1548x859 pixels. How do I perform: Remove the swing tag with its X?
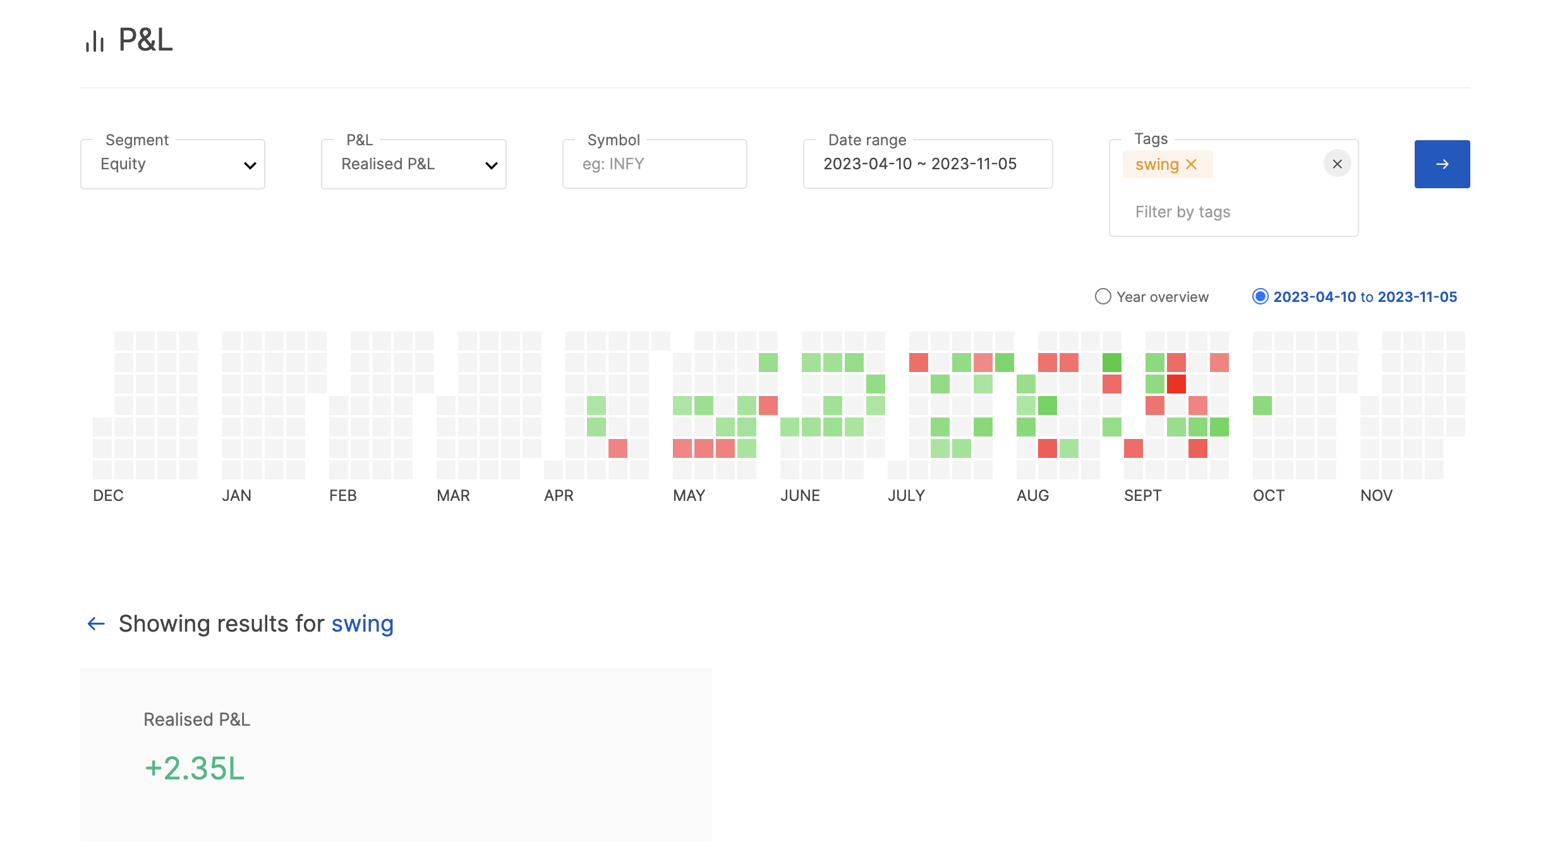(x=1191, y=164)
